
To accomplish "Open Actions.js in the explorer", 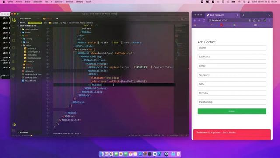I will click(31, 49).
